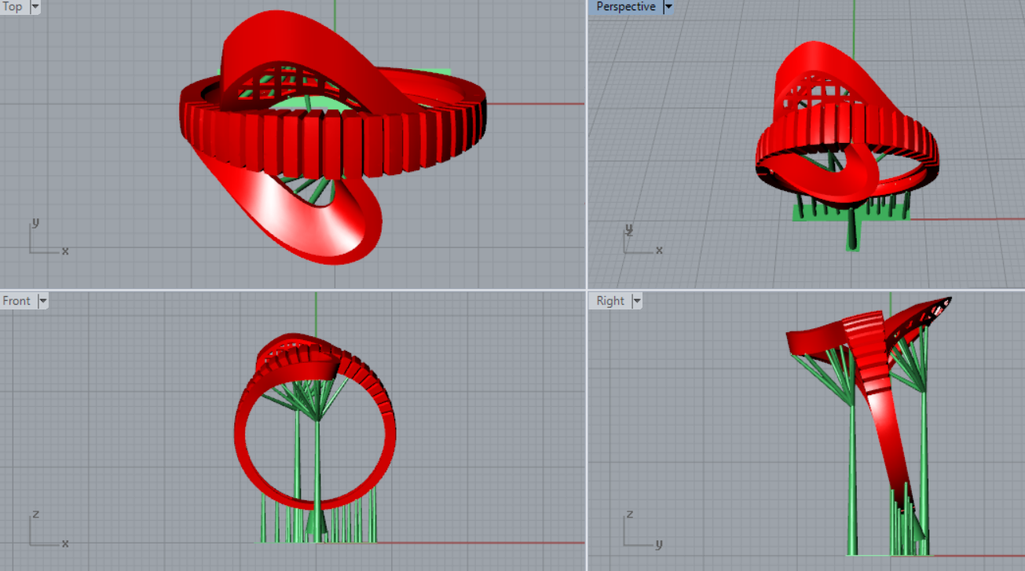This screenshot has height=571, width=1025.
Task: Click the Top viewport title label
Action: [13, 7]
